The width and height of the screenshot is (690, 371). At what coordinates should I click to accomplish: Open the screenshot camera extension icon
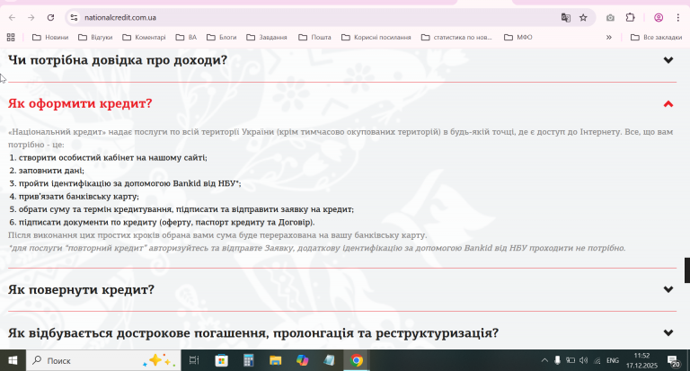click(610, 18)
